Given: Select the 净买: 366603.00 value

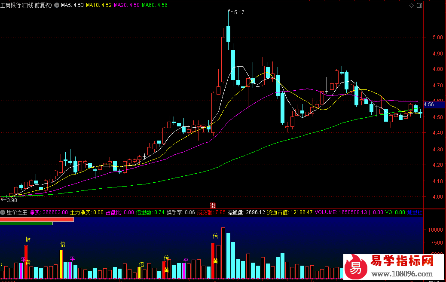Looking at the screenshot, I should click(x=49, y=212).
